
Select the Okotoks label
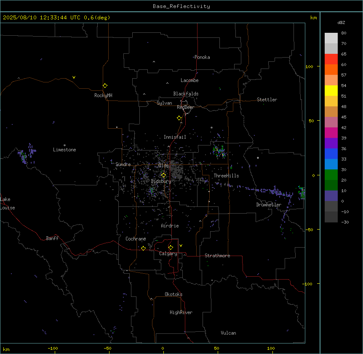click(173, 294)
